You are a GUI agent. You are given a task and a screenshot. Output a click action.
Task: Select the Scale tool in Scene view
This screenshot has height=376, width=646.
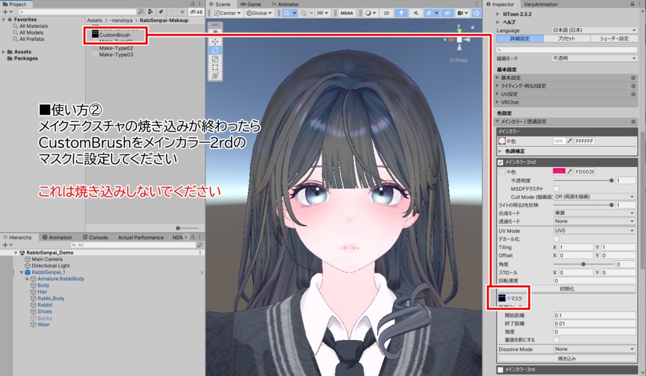[x=215, y=59]
